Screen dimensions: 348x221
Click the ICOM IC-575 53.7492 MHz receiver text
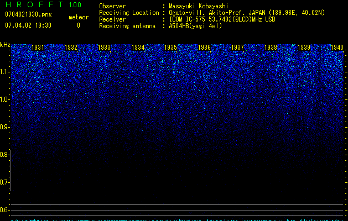[222, 19]
